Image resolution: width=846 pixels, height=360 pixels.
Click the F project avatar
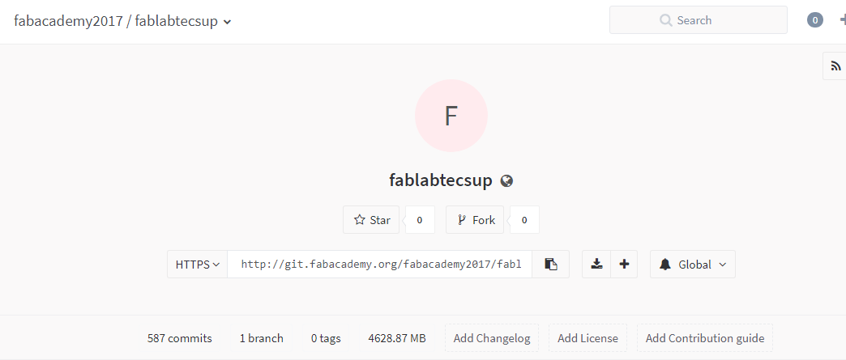451,116
